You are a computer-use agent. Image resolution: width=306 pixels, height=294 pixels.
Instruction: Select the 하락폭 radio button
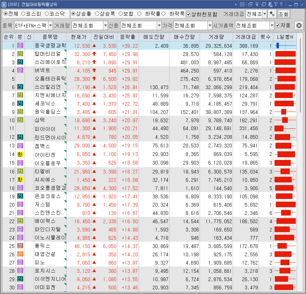163,14
